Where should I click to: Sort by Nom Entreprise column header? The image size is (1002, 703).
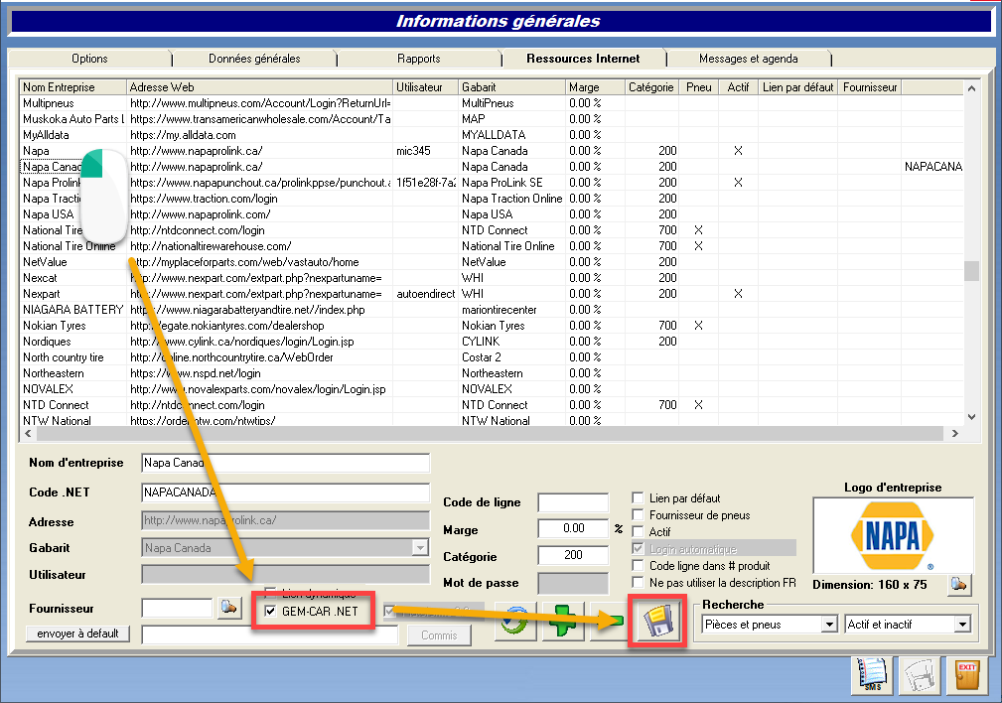(x=72, y=87)
